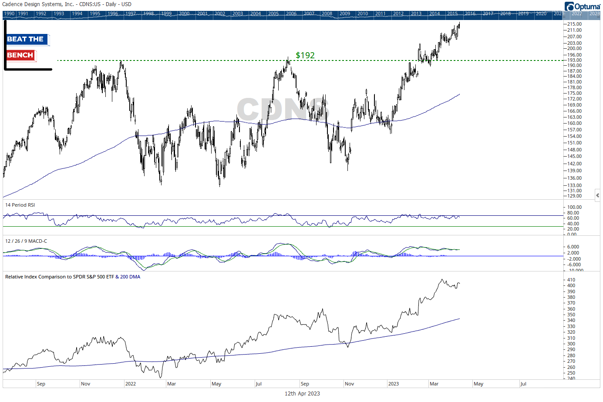Image resolution: width=603 pixels, height=402 pixels.
Task: Click the 129.00 price axis value
Action: [574, 196]
